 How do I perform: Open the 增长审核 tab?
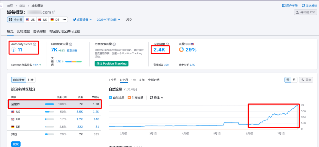tap(40, 32)
